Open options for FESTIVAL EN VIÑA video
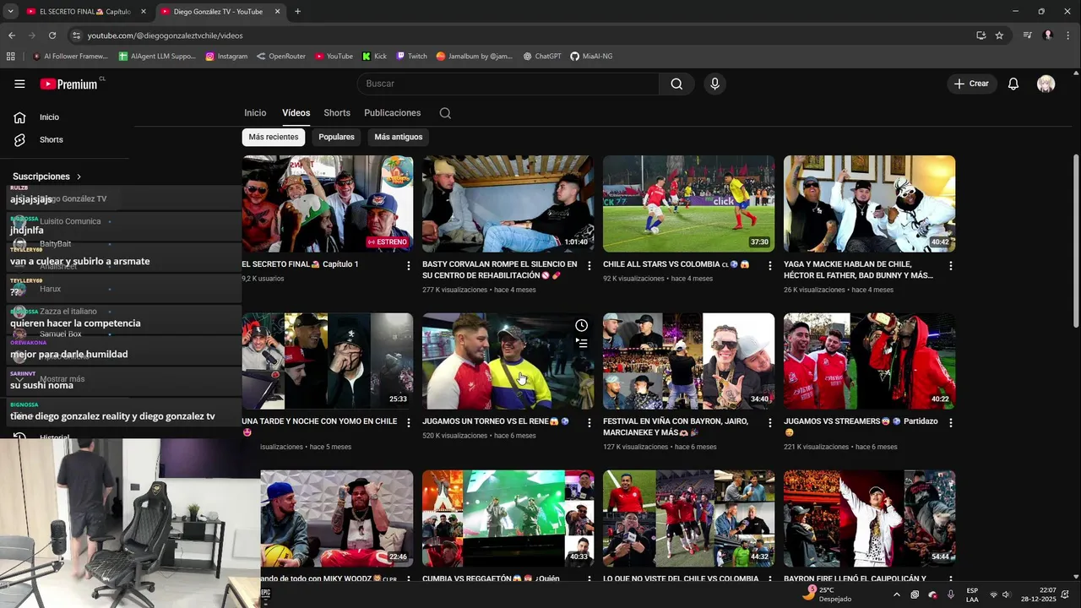Screen dimensions: 1081x608 click(769, 422)
